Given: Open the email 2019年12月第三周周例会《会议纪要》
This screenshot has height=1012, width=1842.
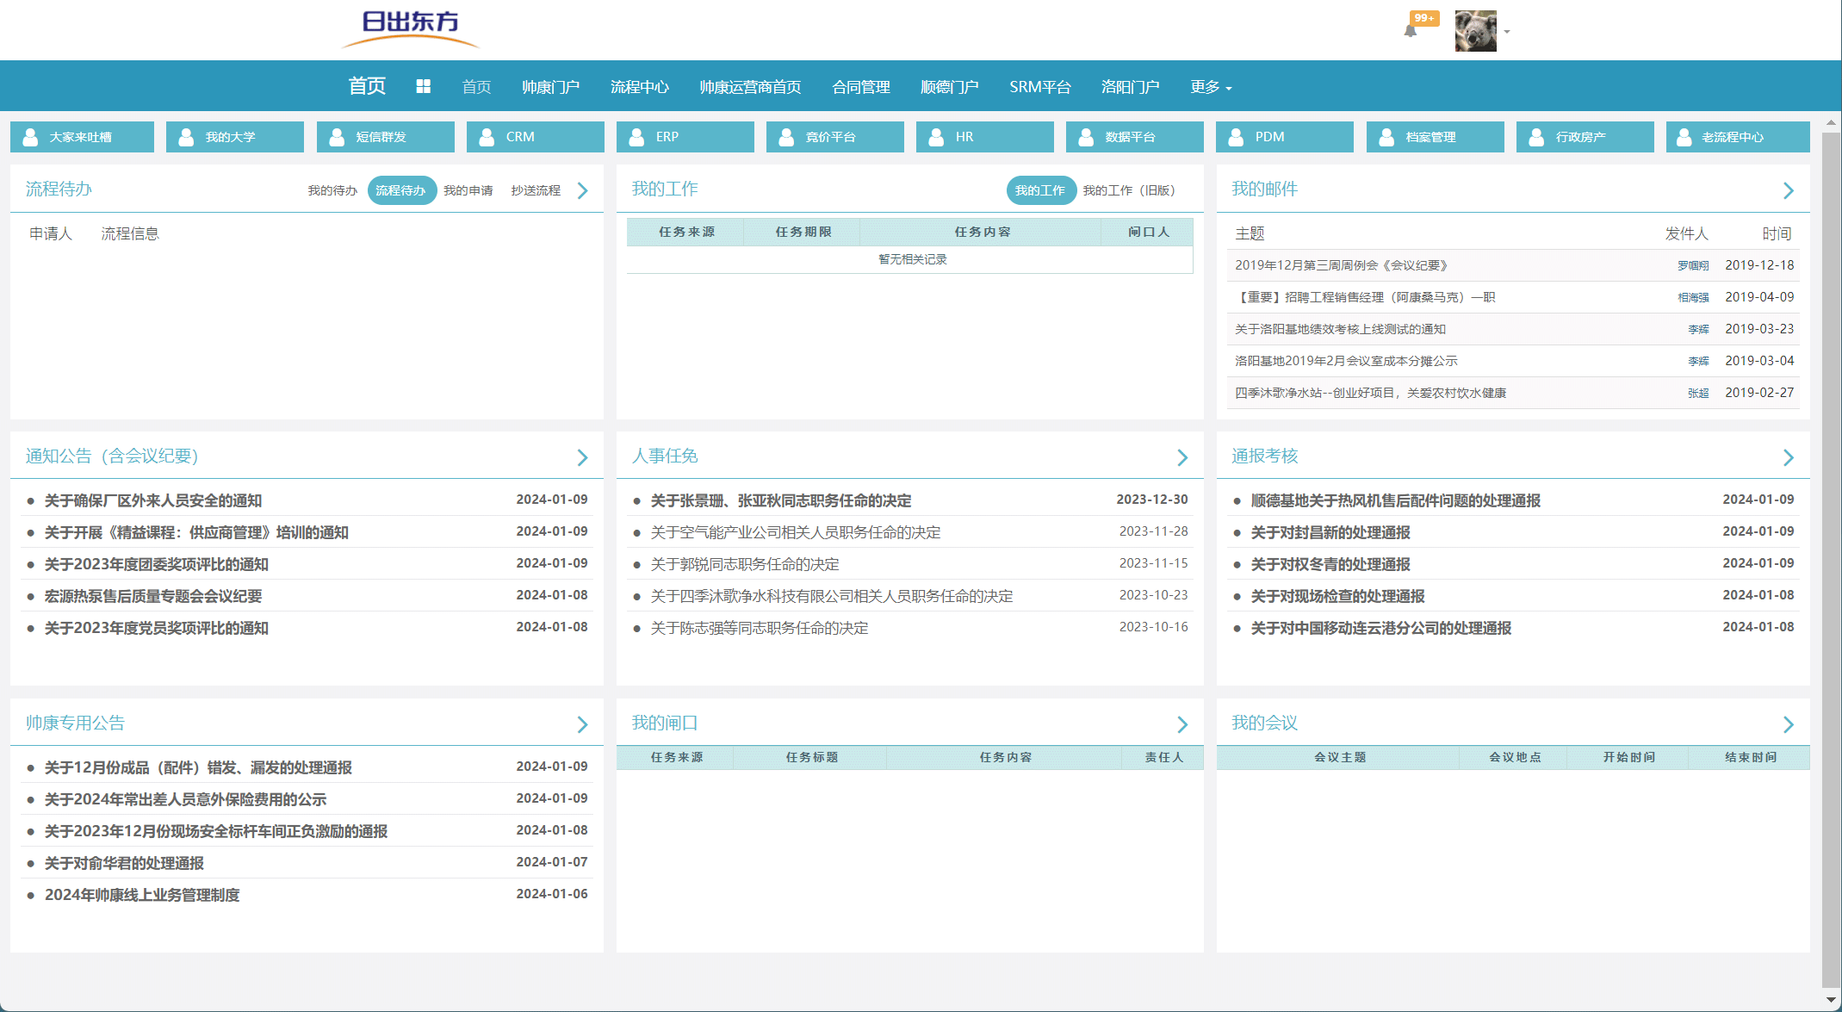Looking at the screenshot, I should [x=1341, y=265].
